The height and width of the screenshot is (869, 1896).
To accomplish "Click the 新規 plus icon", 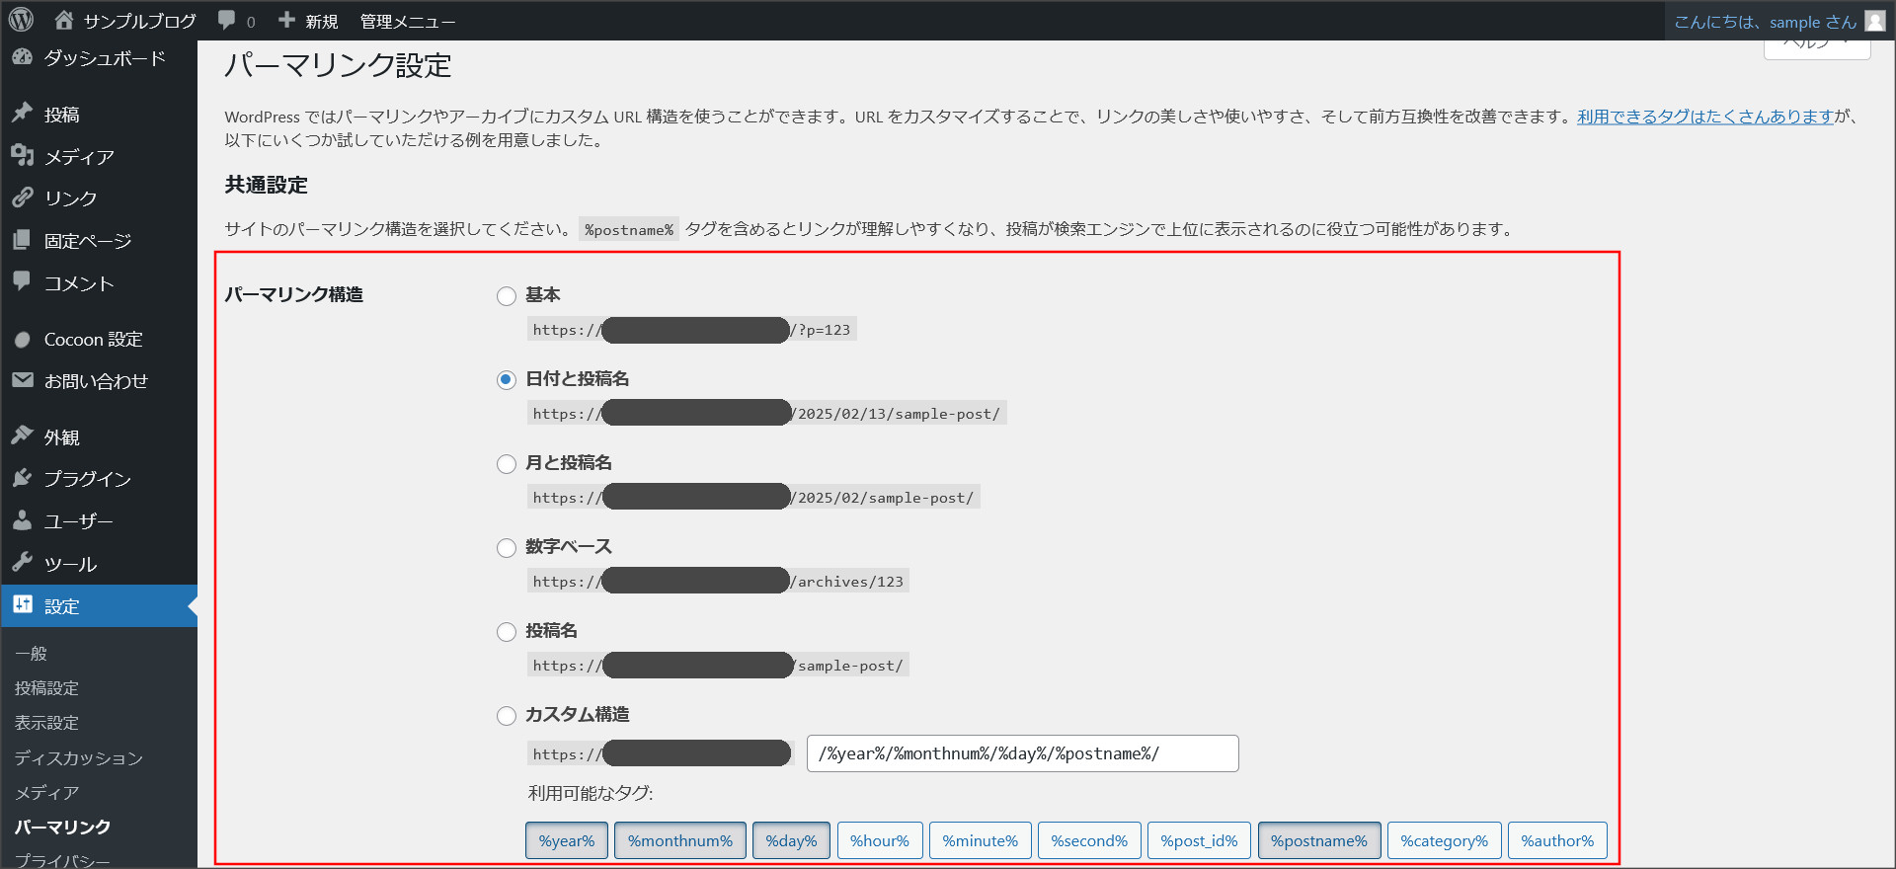I will pyautogui.click(x=287, y=20).
